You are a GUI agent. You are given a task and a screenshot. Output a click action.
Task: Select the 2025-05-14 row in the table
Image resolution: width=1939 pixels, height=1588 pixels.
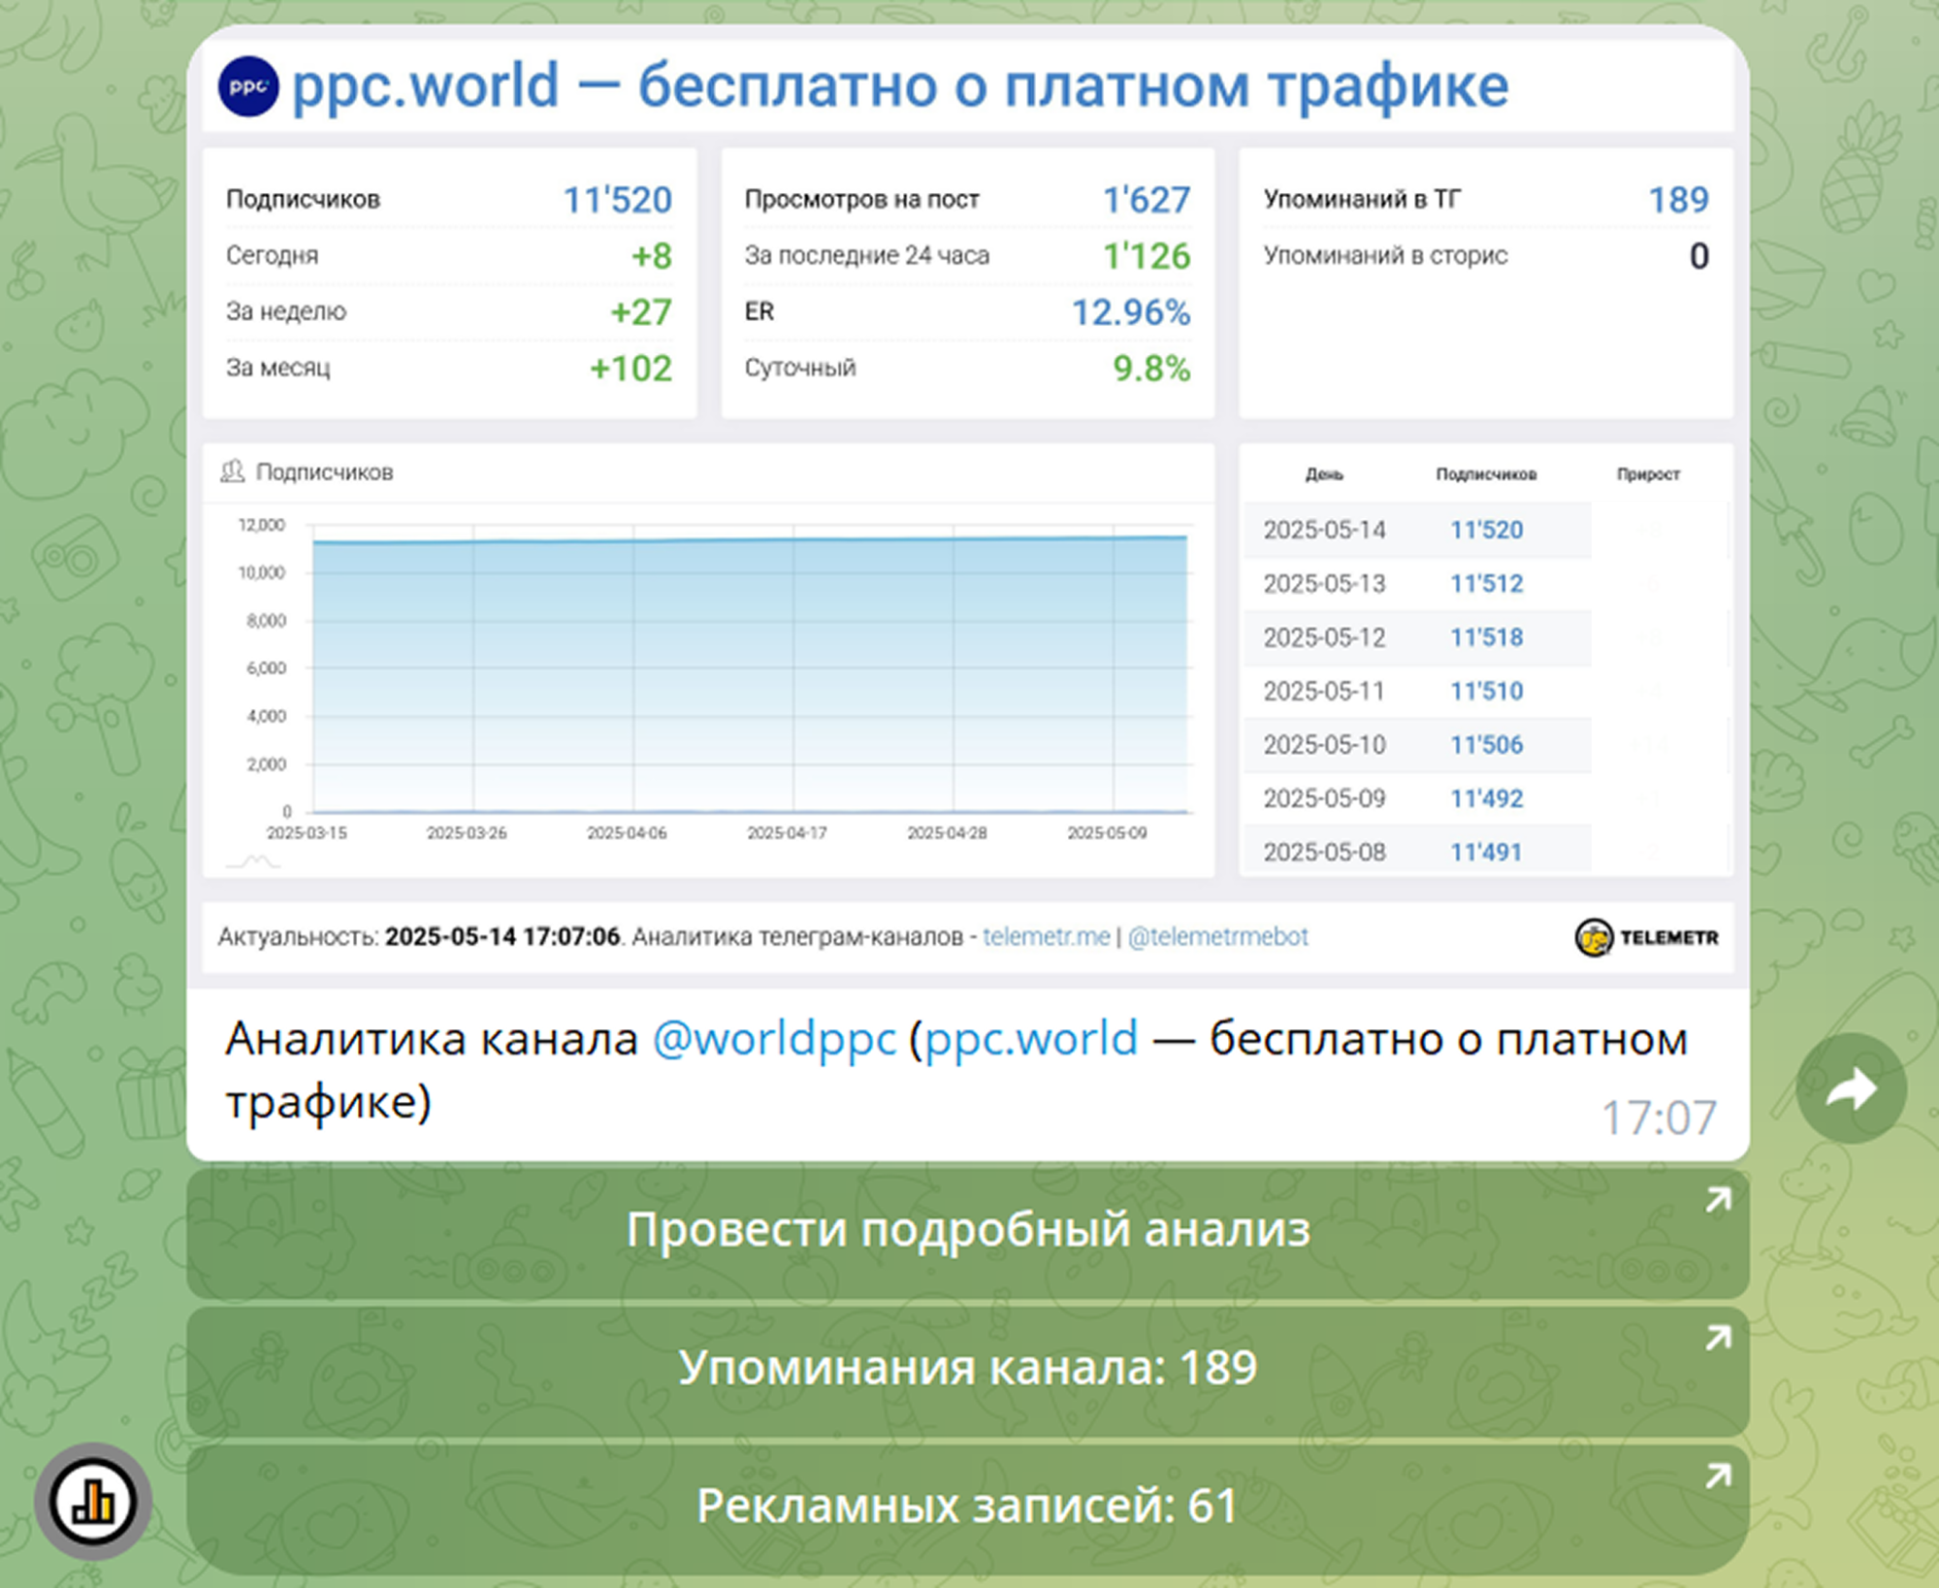pyautogui.click(x=1416, y=530)
